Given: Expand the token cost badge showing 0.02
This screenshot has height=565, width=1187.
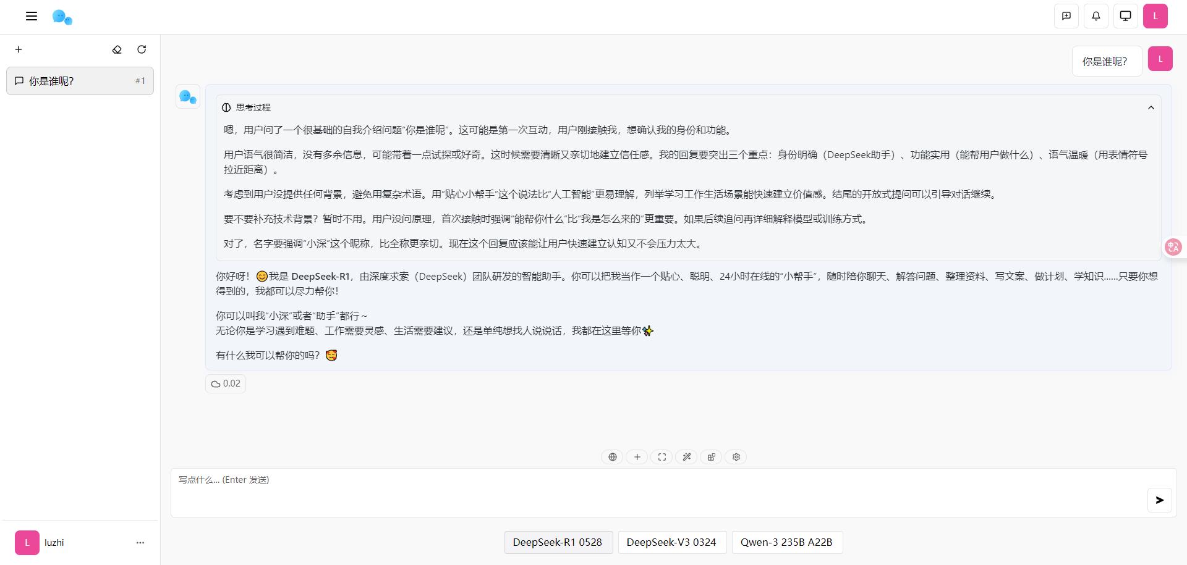Looking at the screenshot, I should (x=225, y=383).
